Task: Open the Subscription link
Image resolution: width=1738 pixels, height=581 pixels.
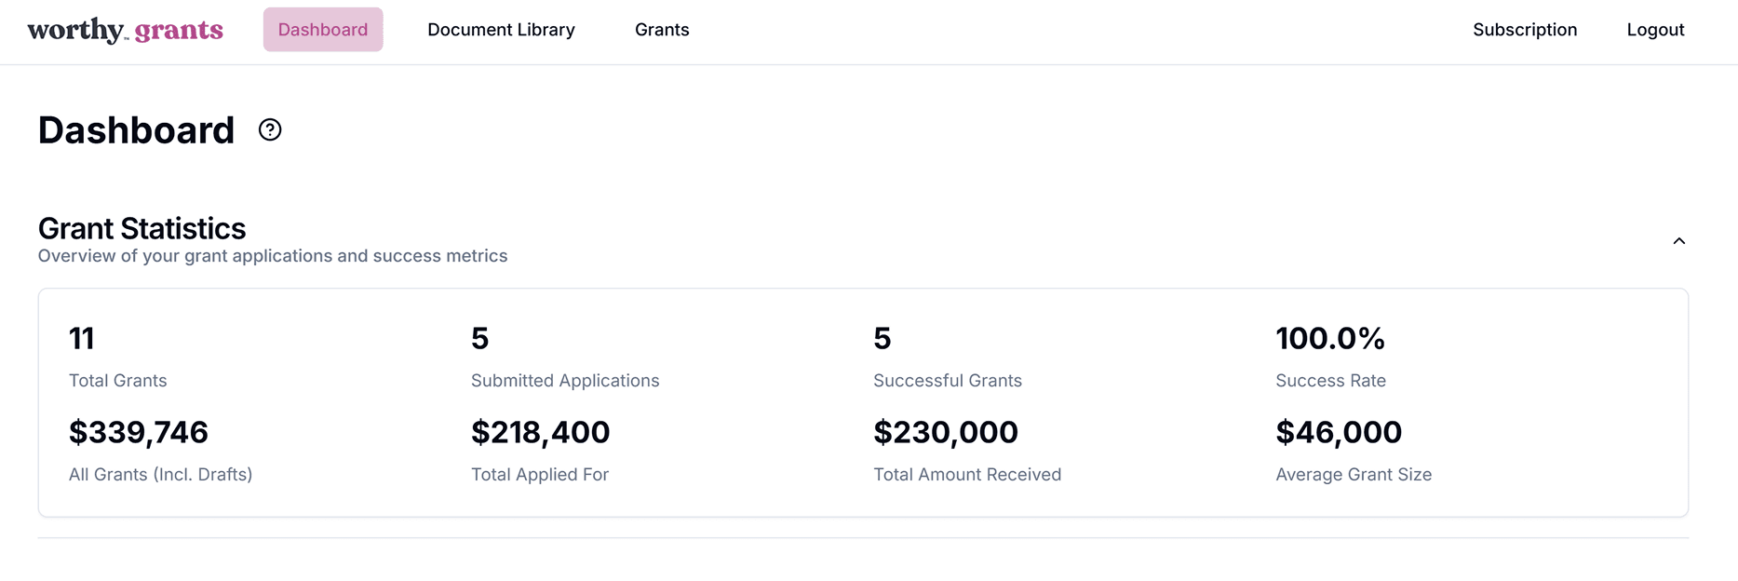Action: pyautogui.click(x=1525, y=30)
